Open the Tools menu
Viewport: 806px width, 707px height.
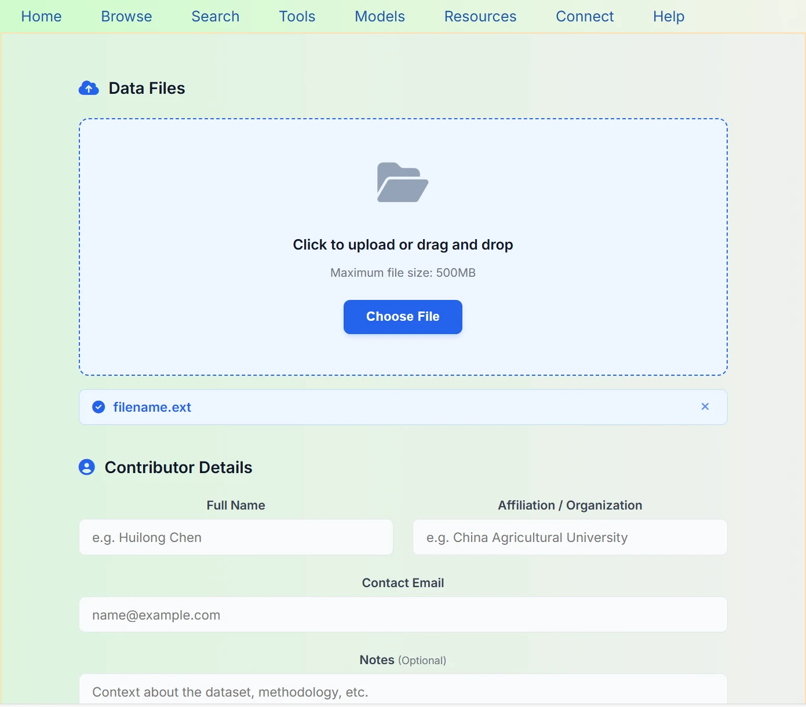(297, 17)
